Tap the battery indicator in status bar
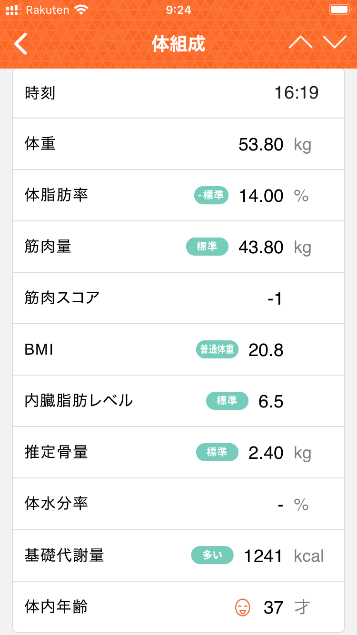 pyautogui.click(x=339, y=10)
